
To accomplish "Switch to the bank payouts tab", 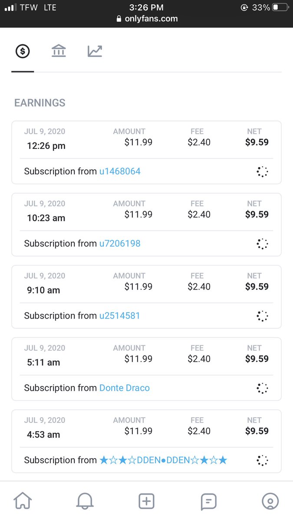I will [x=59, y=52].
